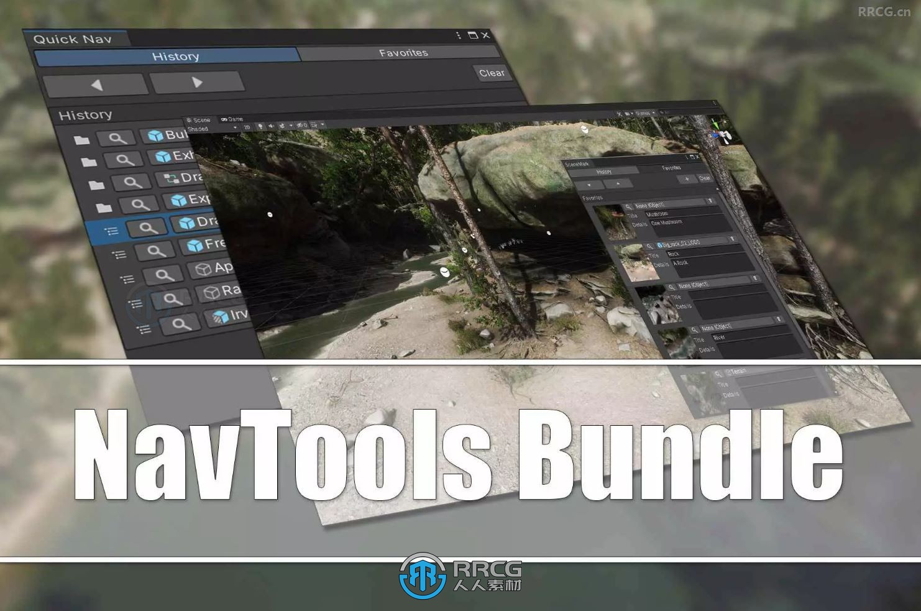
Task: Click magnifier button in the Ra history row
Action: (x=172, y=300)
